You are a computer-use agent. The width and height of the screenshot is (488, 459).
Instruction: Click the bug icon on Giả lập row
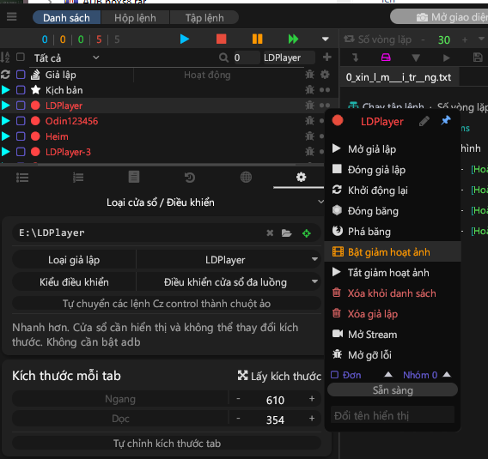click(309, 75)
